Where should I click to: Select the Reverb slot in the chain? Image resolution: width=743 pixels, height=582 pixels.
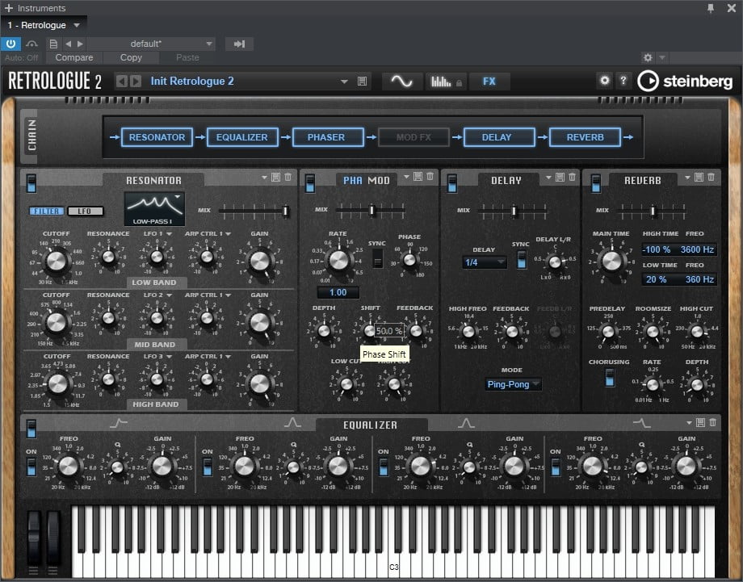pos(585,137)
